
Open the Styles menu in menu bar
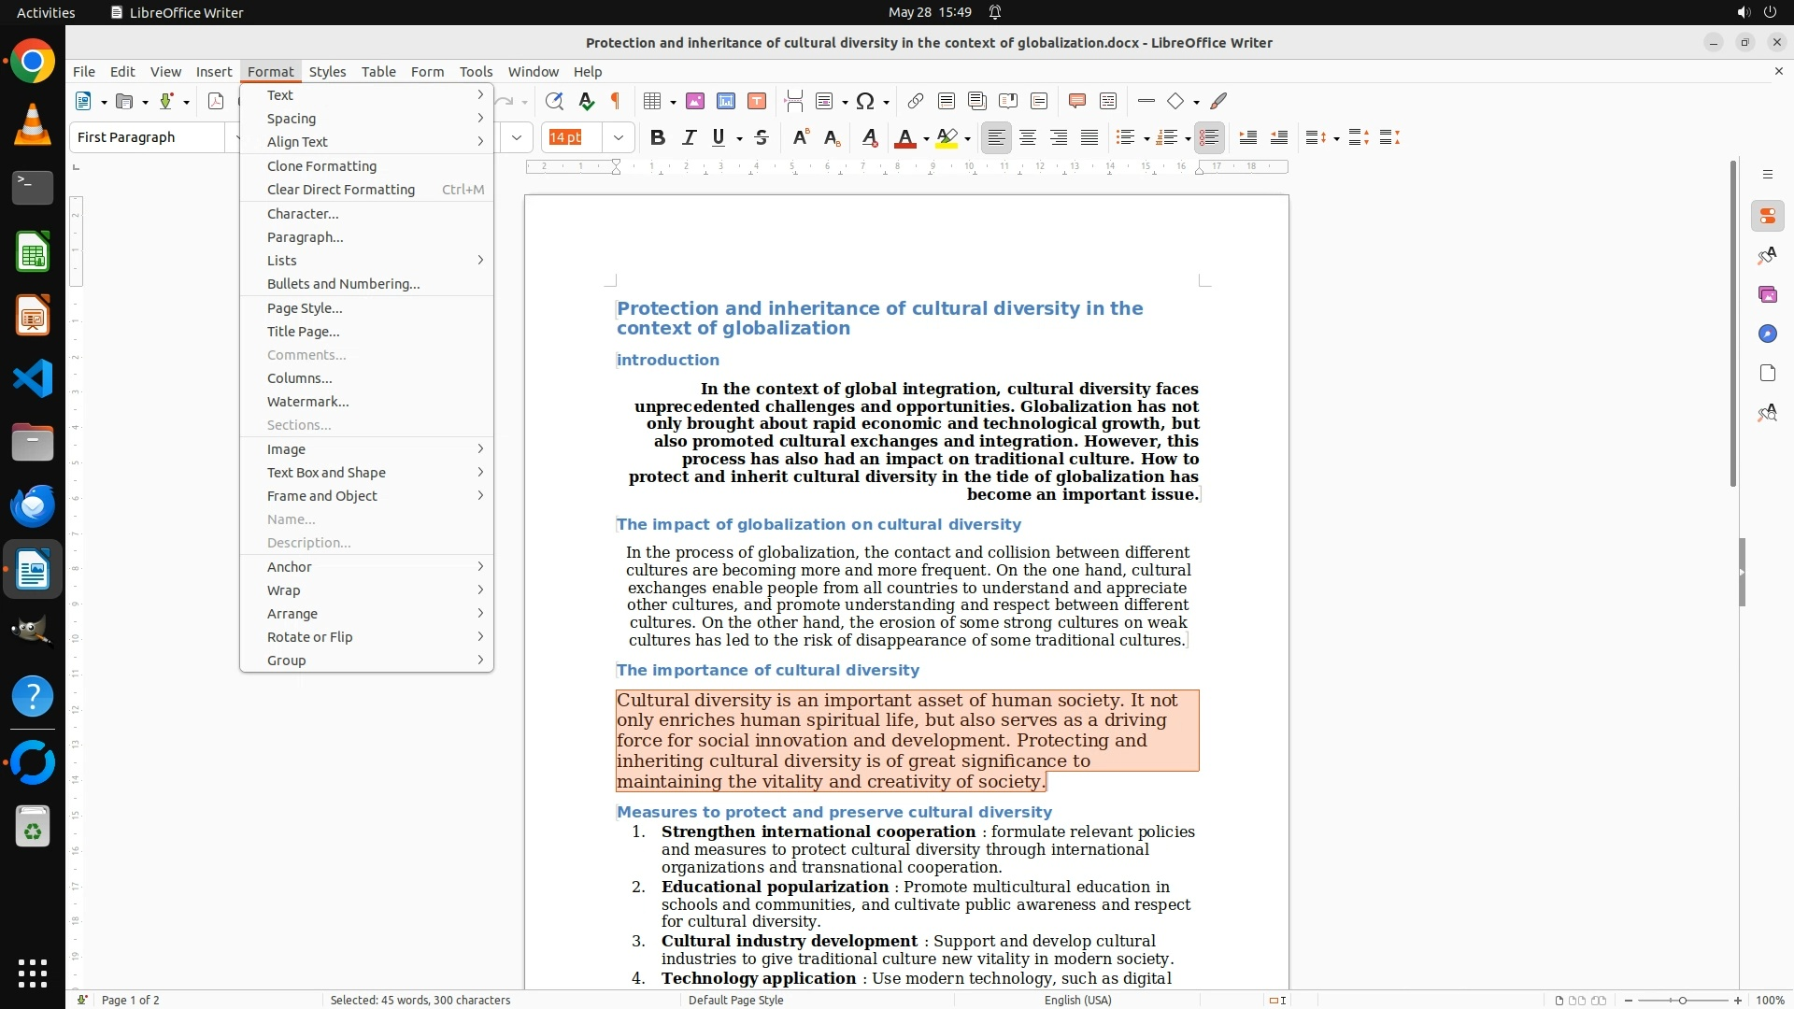[327, 71]
